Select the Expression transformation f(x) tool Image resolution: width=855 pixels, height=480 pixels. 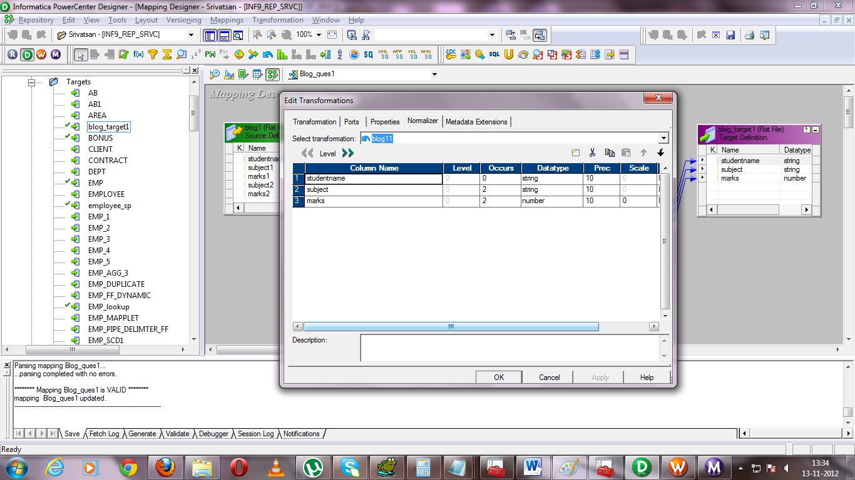(139, 54)
